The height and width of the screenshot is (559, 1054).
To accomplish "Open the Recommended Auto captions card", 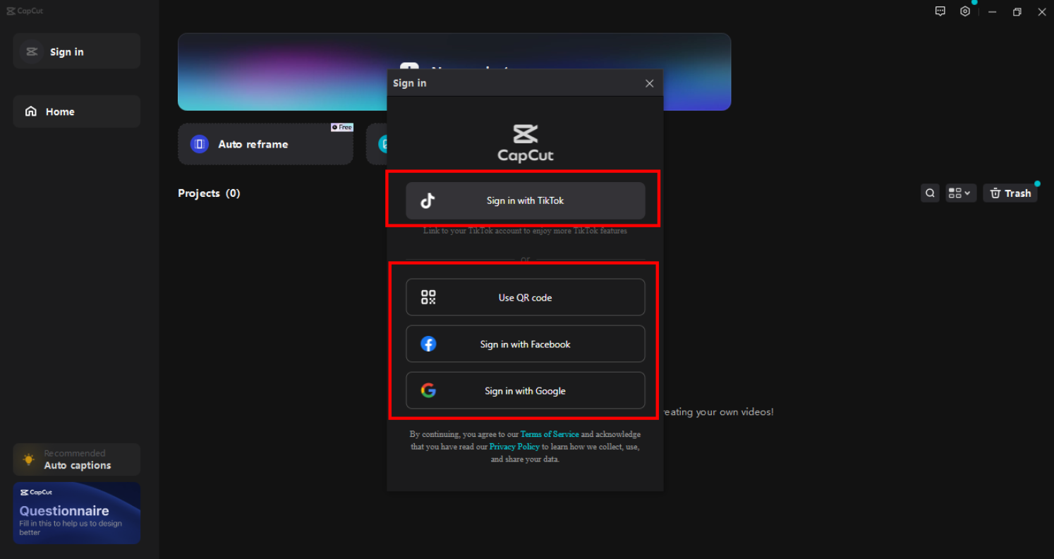I will (76, 459).
